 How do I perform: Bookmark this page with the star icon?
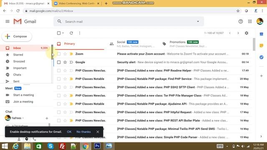coord(238,11)
